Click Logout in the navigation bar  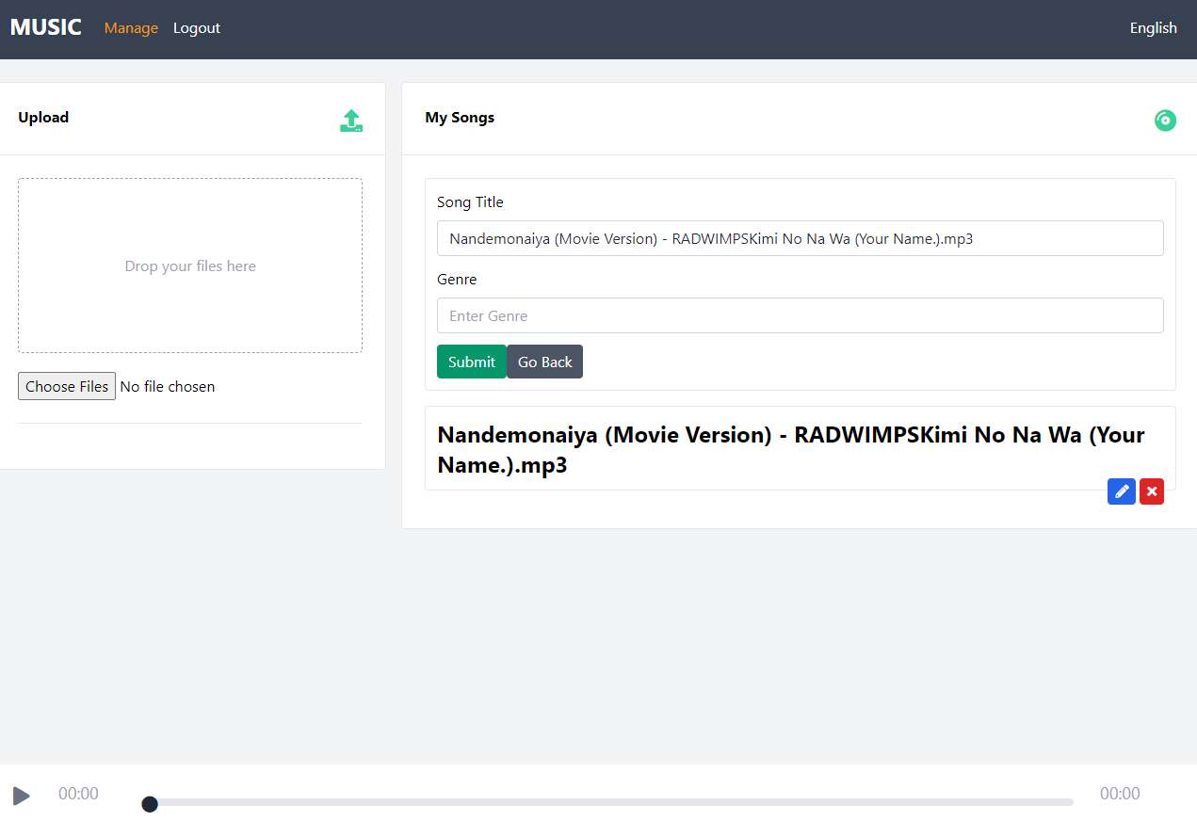pyautogui.click(x=197, y=28)
